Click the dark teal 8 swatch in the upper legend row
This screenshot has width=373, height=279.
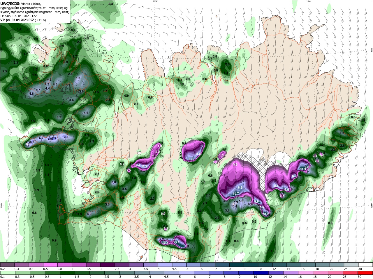click(237, 265)
